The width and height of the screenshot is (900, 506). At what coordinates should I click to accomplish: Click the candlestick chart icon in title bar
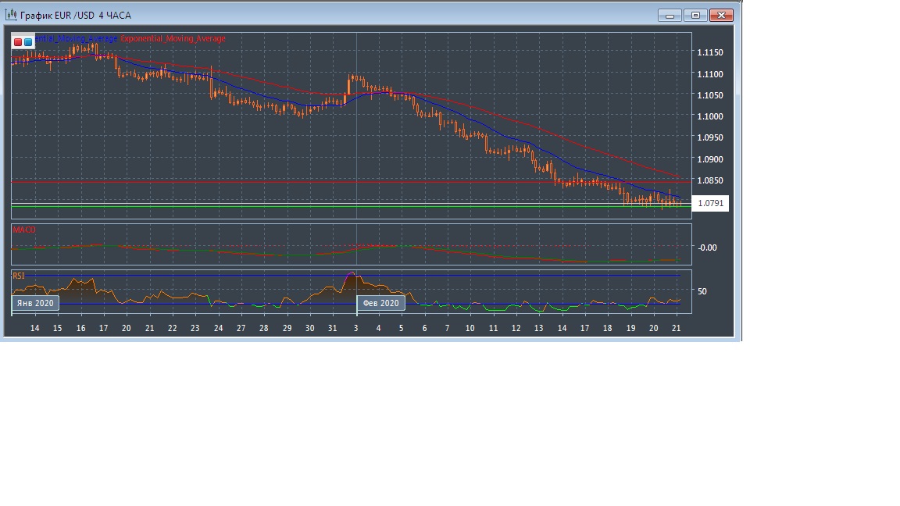[x=12, y=15]
